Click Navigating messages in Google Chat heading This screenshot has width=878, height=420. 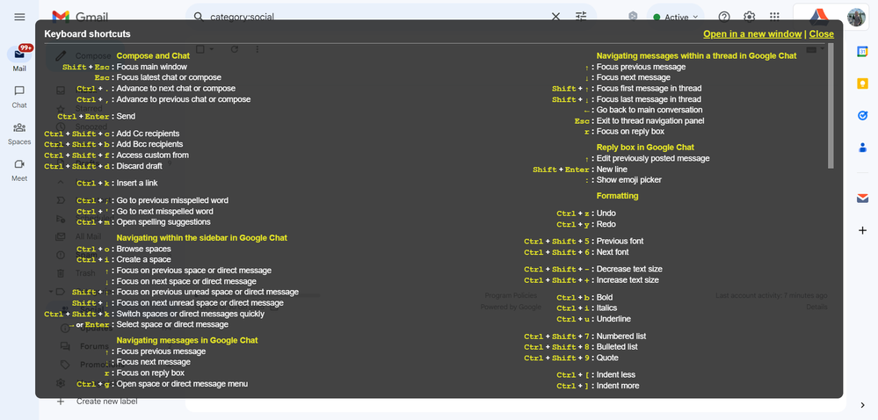coord(187,340)
